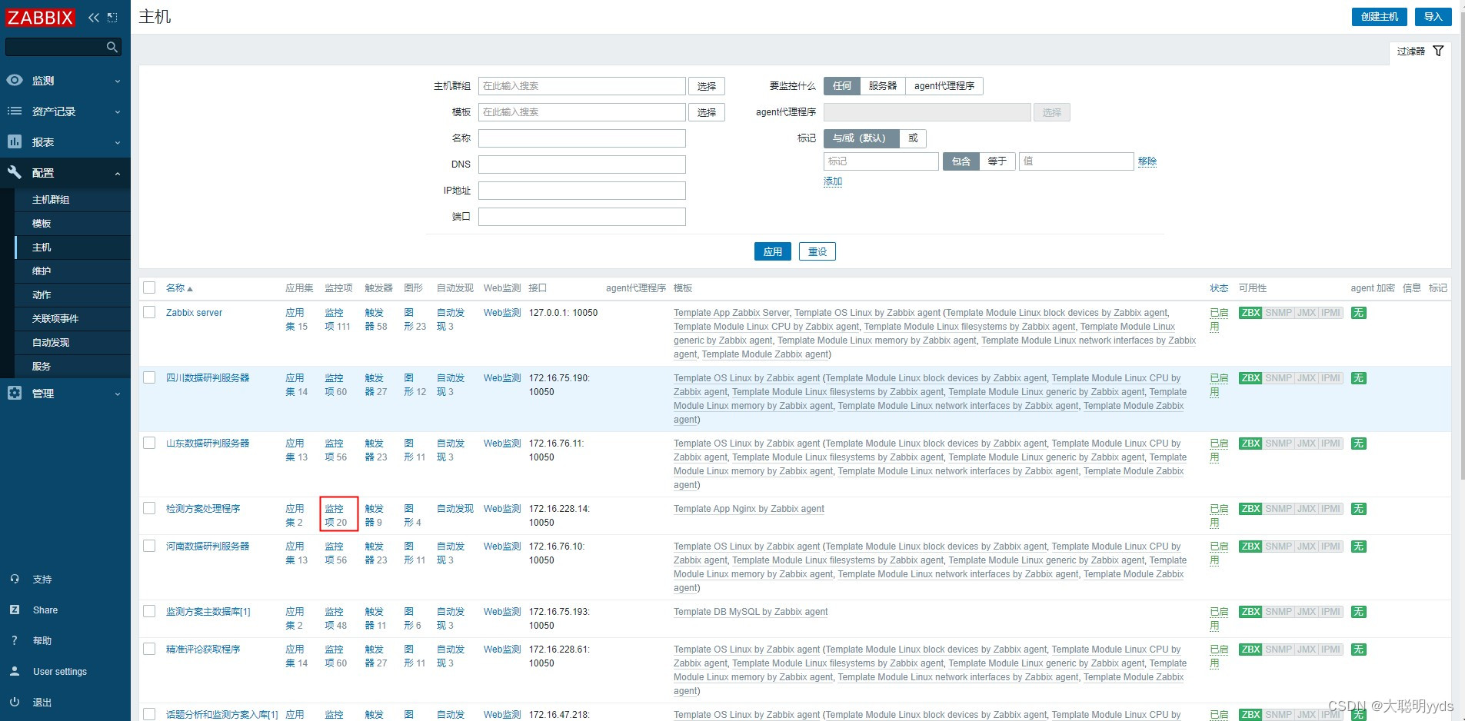Viewport: 1465px width, 721px height.
Task: Click IPMI badge in 山东数据研判服务器 row
Action: click(1331, 444)
